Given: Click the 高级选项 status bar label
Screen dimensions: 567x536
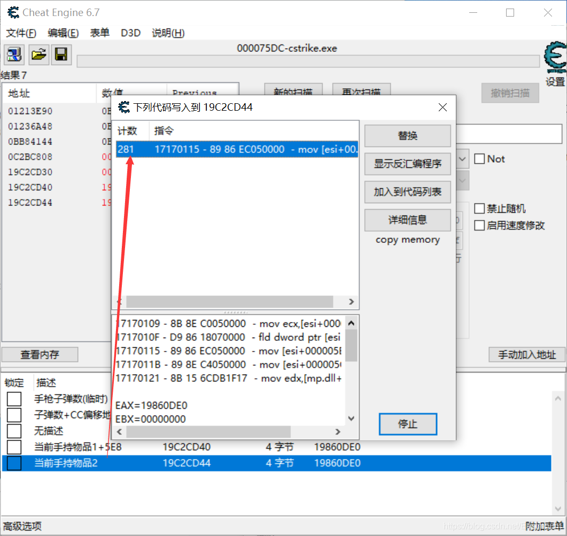Looking at the screenshot, I should [x=22, y=526].
